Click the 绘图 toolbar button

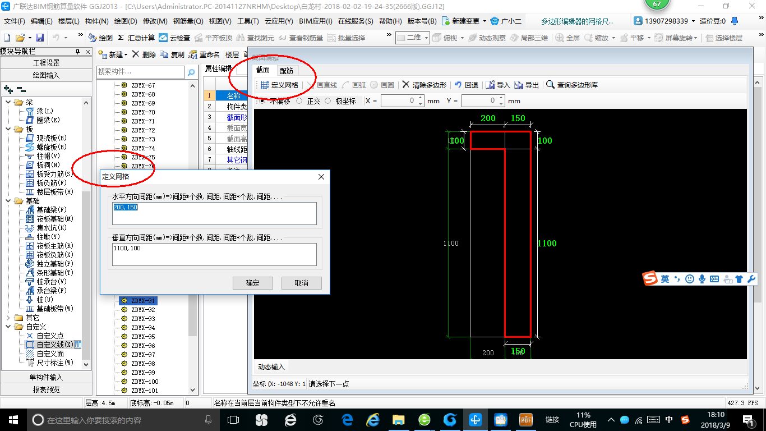(100, 38)
